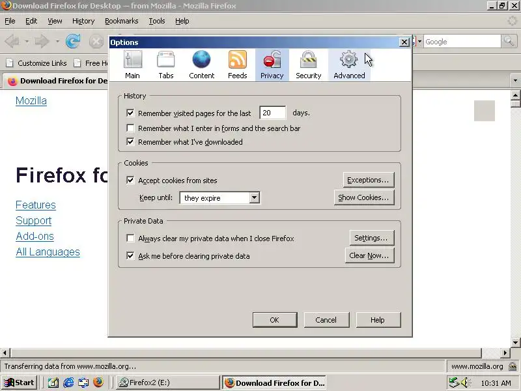
Task: Enable Always clear private data on close
Action: [130, 239]
